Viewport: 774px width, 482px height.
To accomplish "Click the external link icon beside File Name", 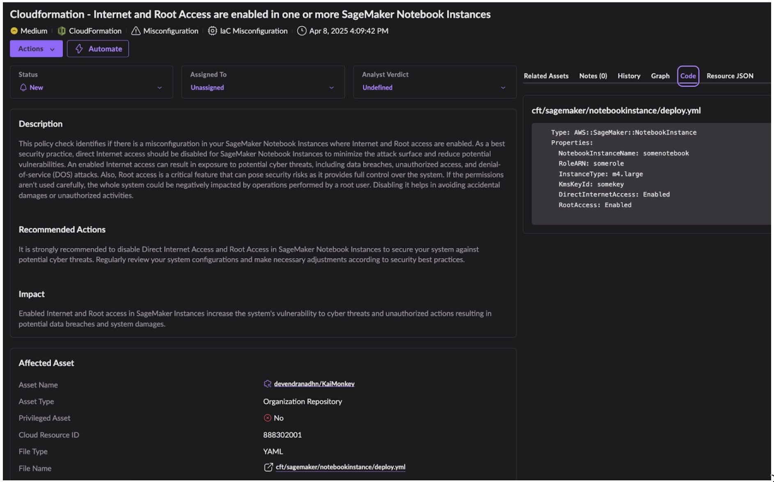I will 268,467.
